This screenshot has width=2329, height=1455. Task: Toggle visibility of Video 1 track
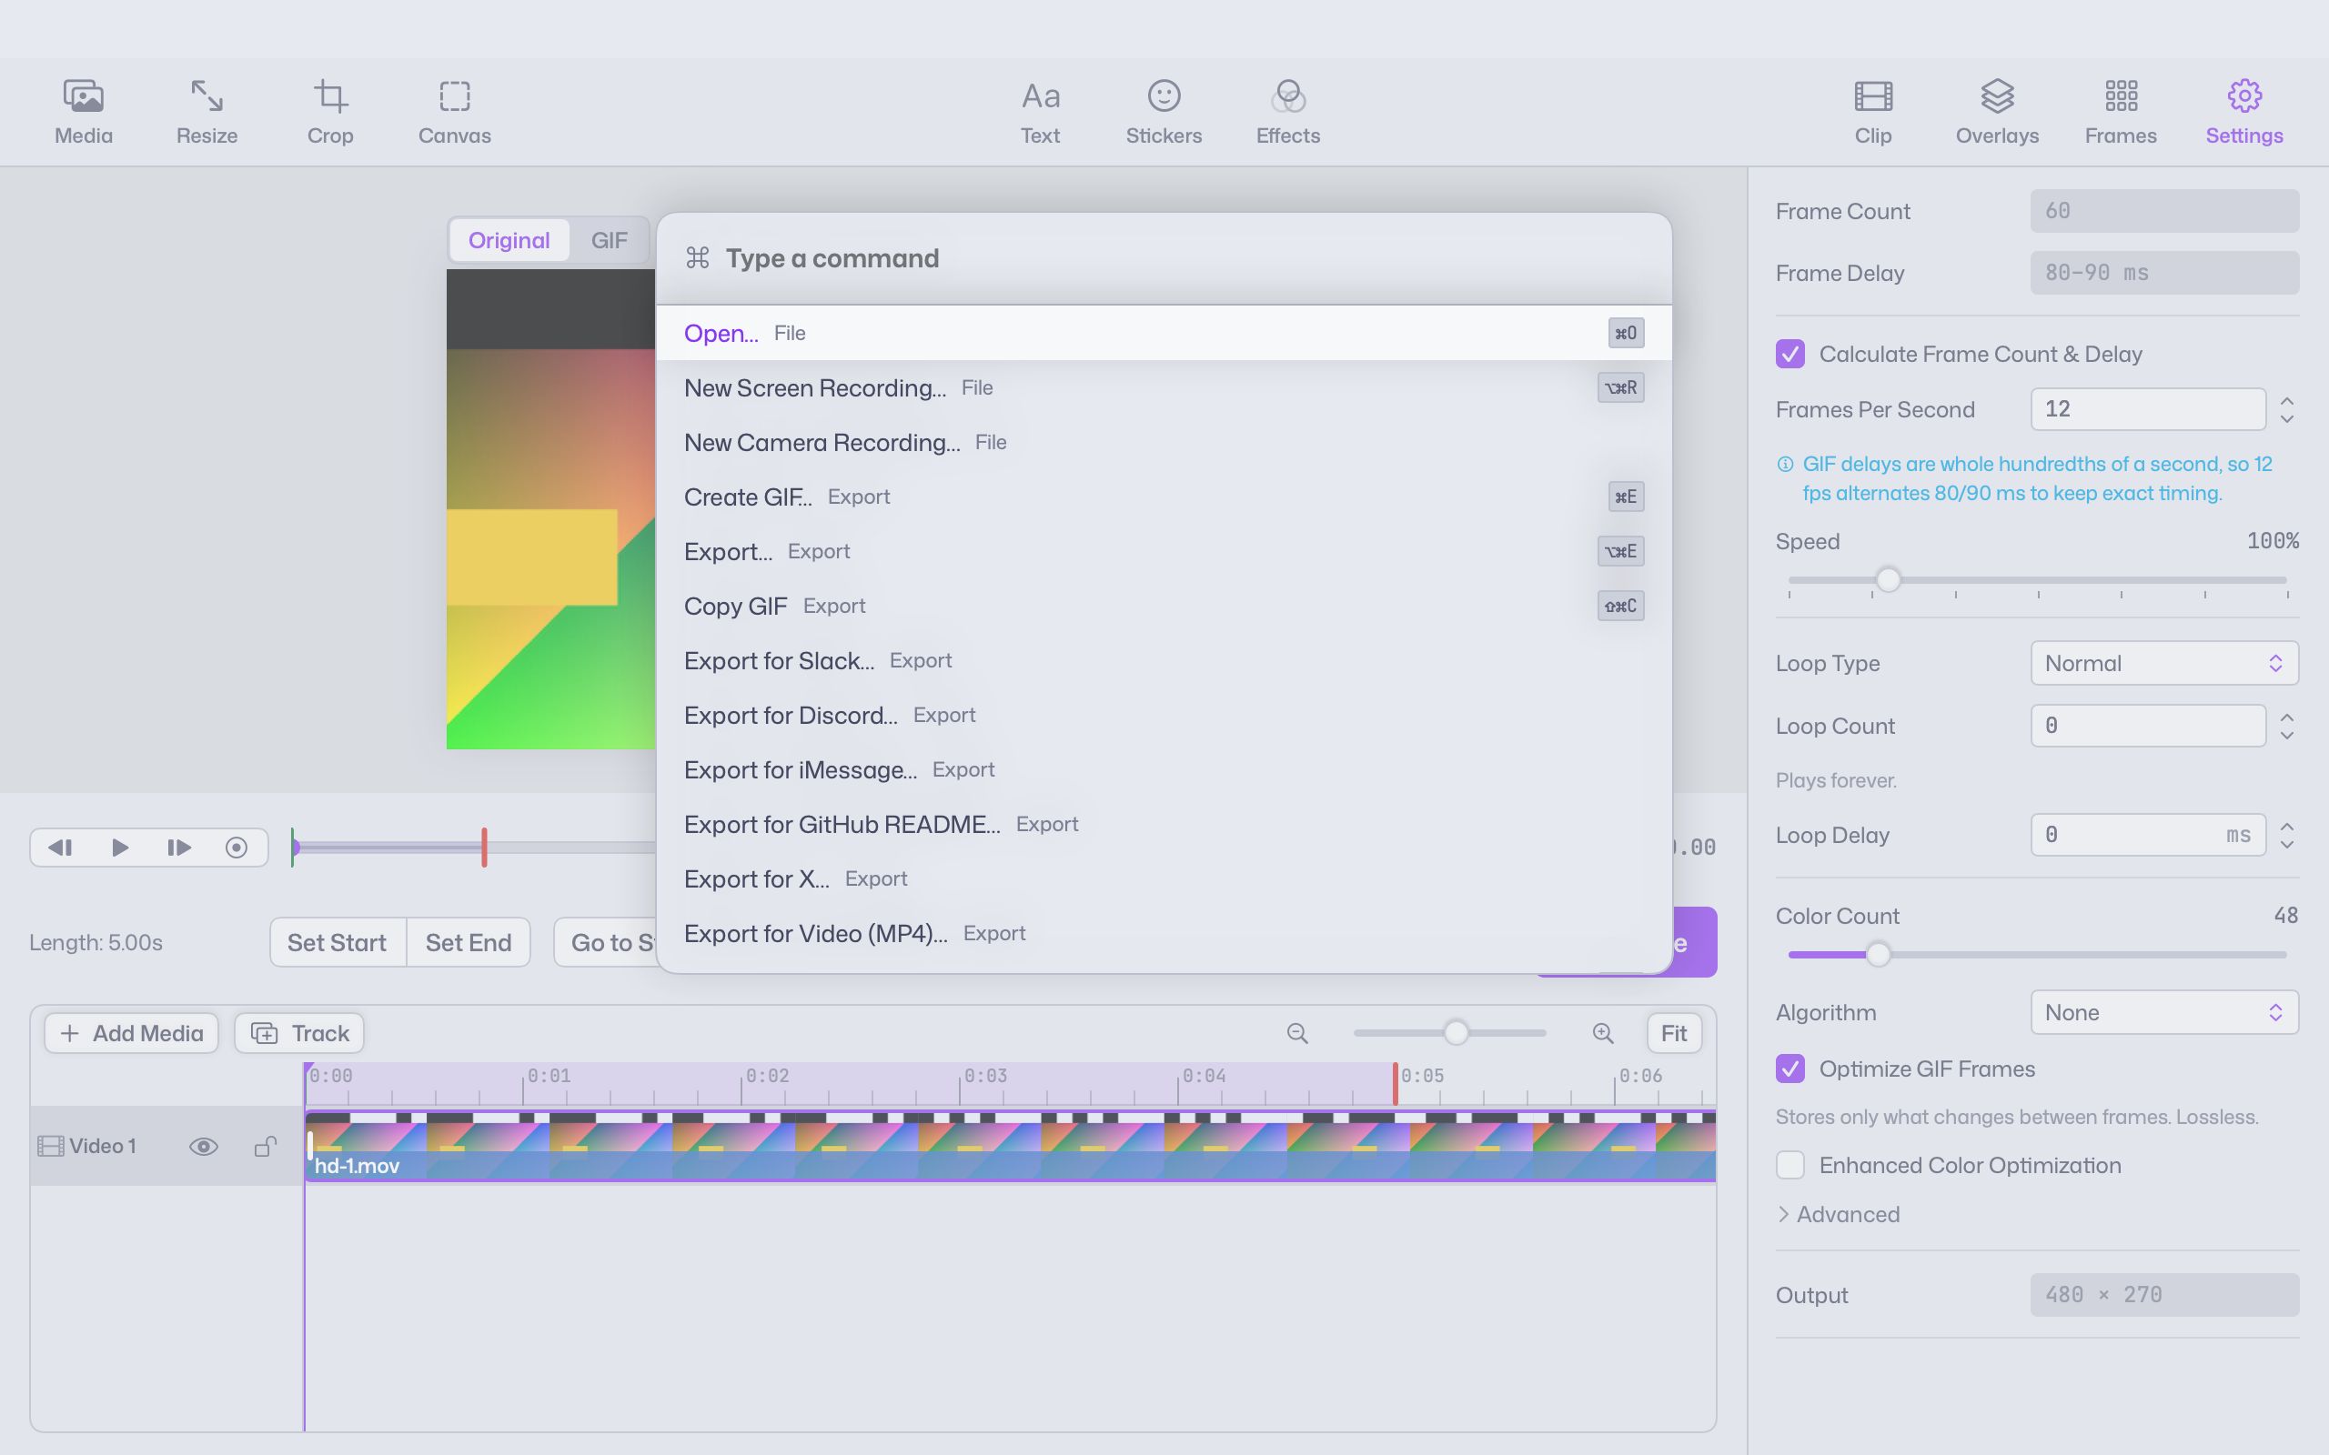[x=203, y=1146]
